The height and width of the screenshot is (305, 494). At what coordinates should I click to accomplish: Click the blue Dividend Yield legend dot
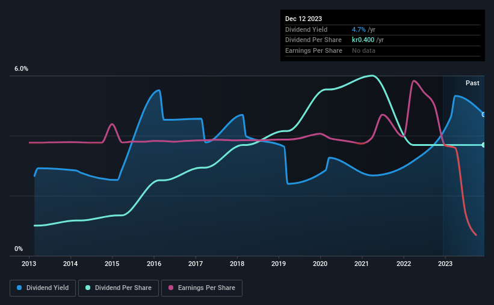click(x=19, y=288)
